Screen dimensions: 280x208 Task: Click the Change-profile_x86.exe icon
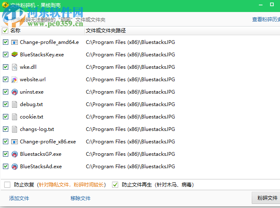15,142
